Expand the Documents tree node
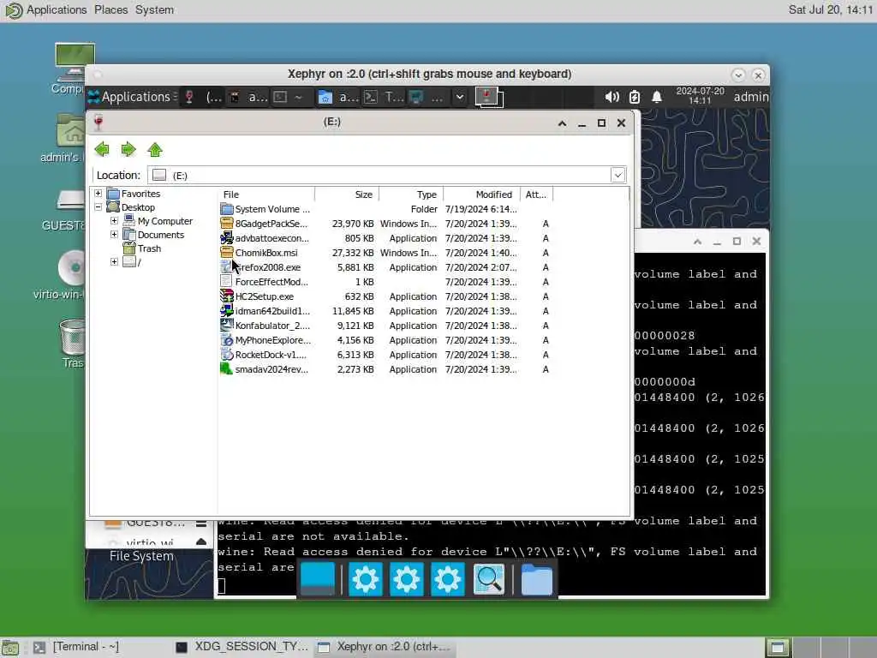Screen dimensions: 877x658 (114, 235)
